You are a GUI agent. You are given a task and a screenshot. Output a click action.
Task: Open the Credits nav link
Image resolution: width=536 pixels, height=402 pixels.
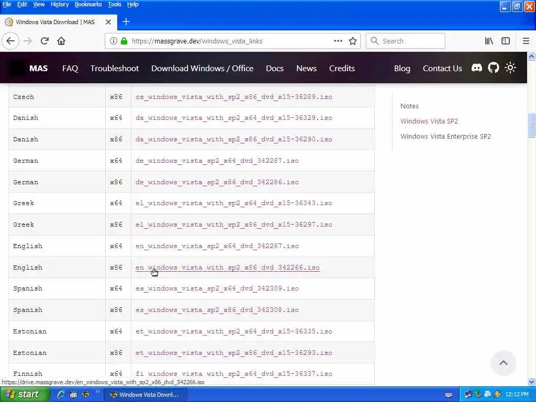[x=342, y=69]
